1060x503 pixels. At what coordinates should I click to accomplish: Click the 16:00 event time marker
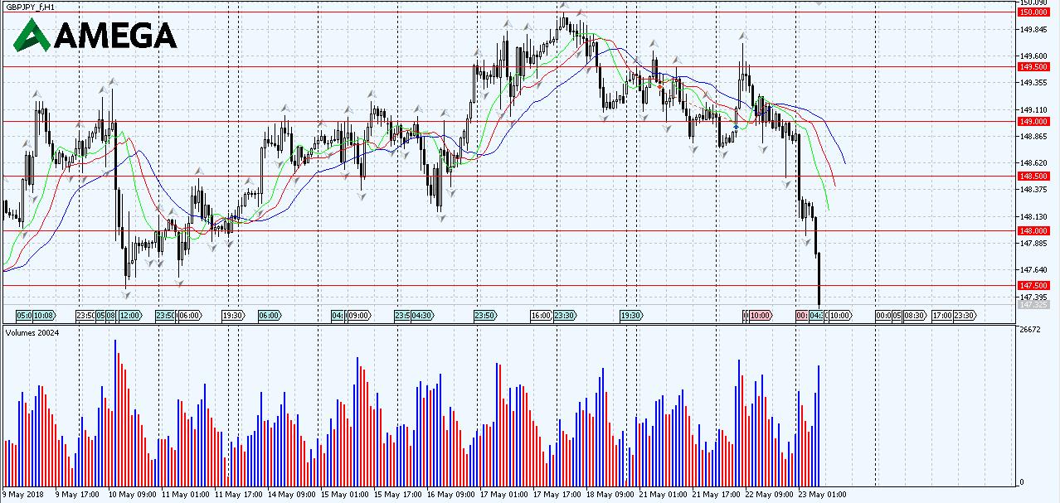541,316
